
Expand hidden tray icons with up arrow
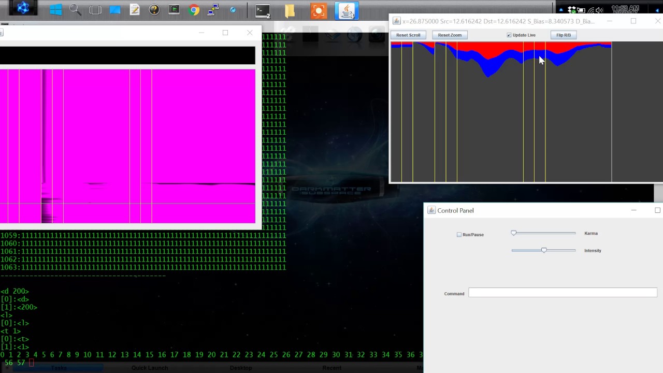561,10
